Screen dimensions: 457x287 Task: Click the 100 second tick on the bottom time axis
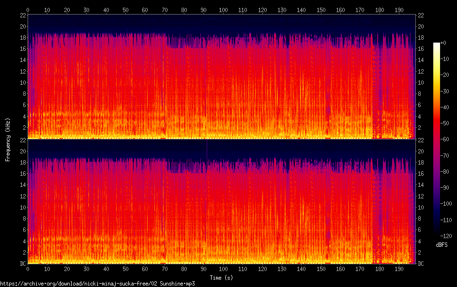pos(223,269)
